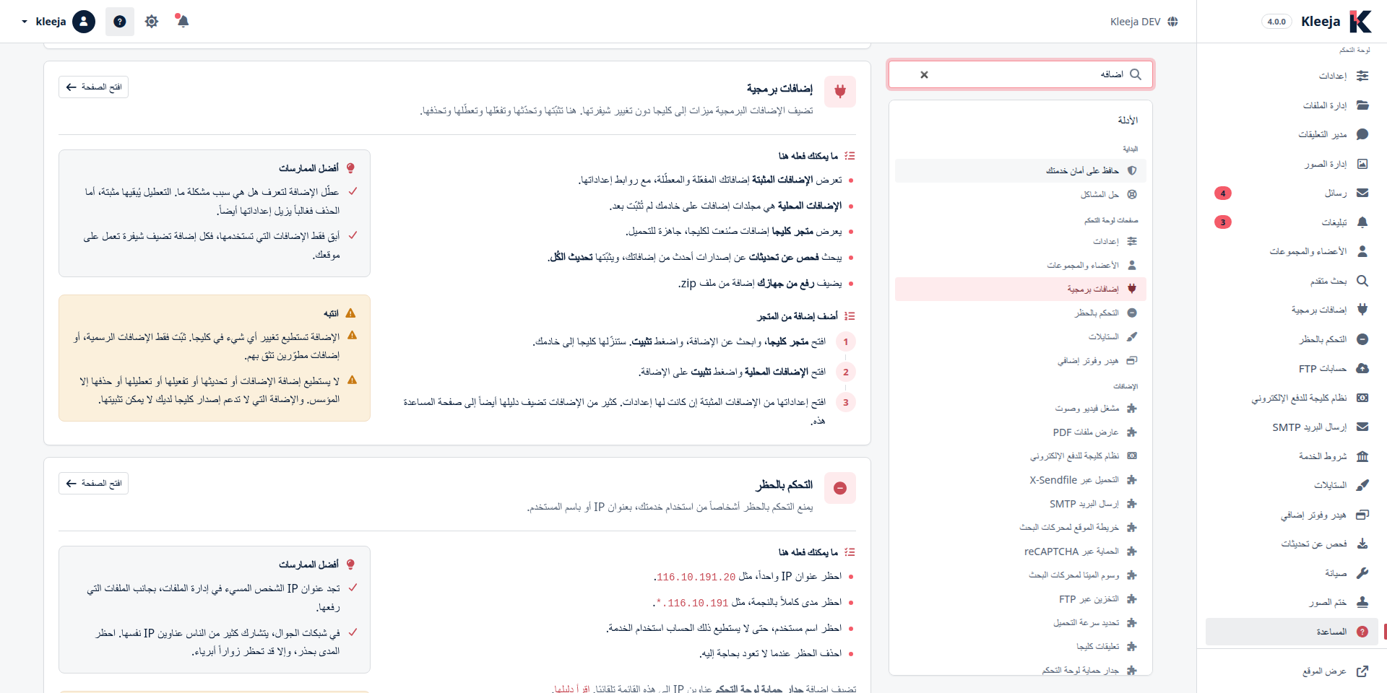Open إعدادات settings icon in main sidebar
The height and width of the screenshot is (693, 1387).
[x=1362, y=76]
